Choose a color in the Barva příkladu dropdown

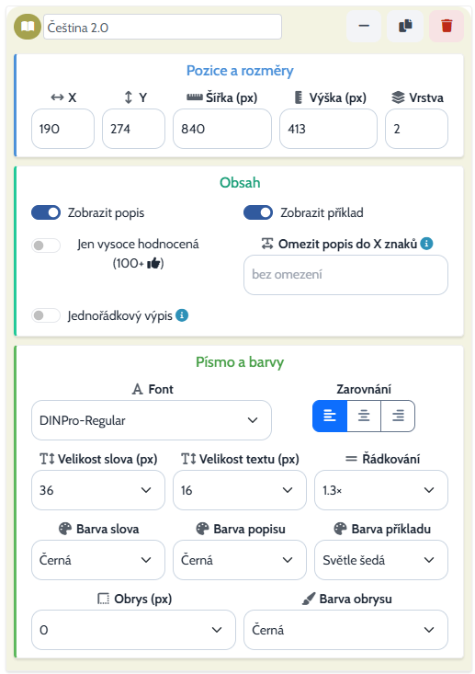381,560
